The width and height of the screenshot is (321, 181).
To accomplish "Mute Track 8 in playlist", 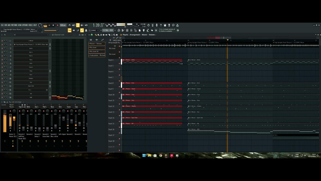I will coord(119,87).
